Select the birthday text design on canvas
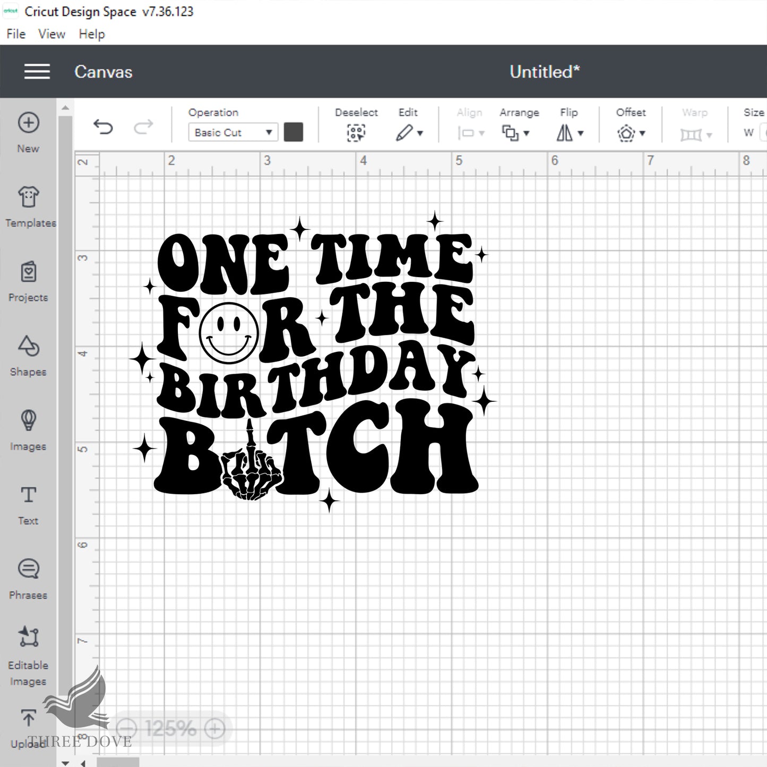The width and height of the screenshot is (767, 767). click(x=313, y=362)
